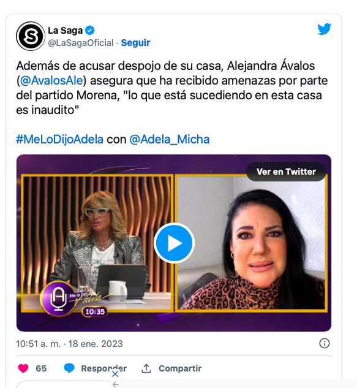Open tweet info circle icon
Screen dimensions: 357x388
(x=325, y=343)
